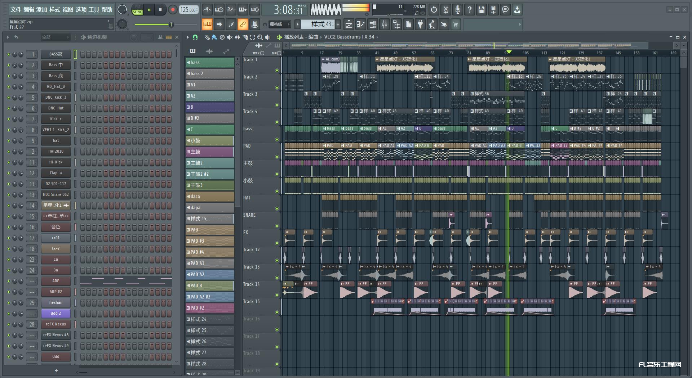Viewport: 692px width, 378px height.
Task: Toggle mute dot for playlist bass track
Action: tap(277, 140)
